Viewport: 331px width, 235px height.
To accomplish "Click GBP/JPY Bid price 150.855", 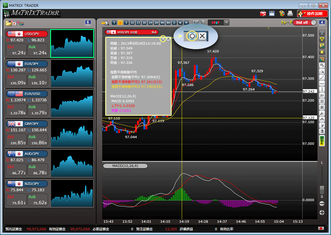I will 17,140.
